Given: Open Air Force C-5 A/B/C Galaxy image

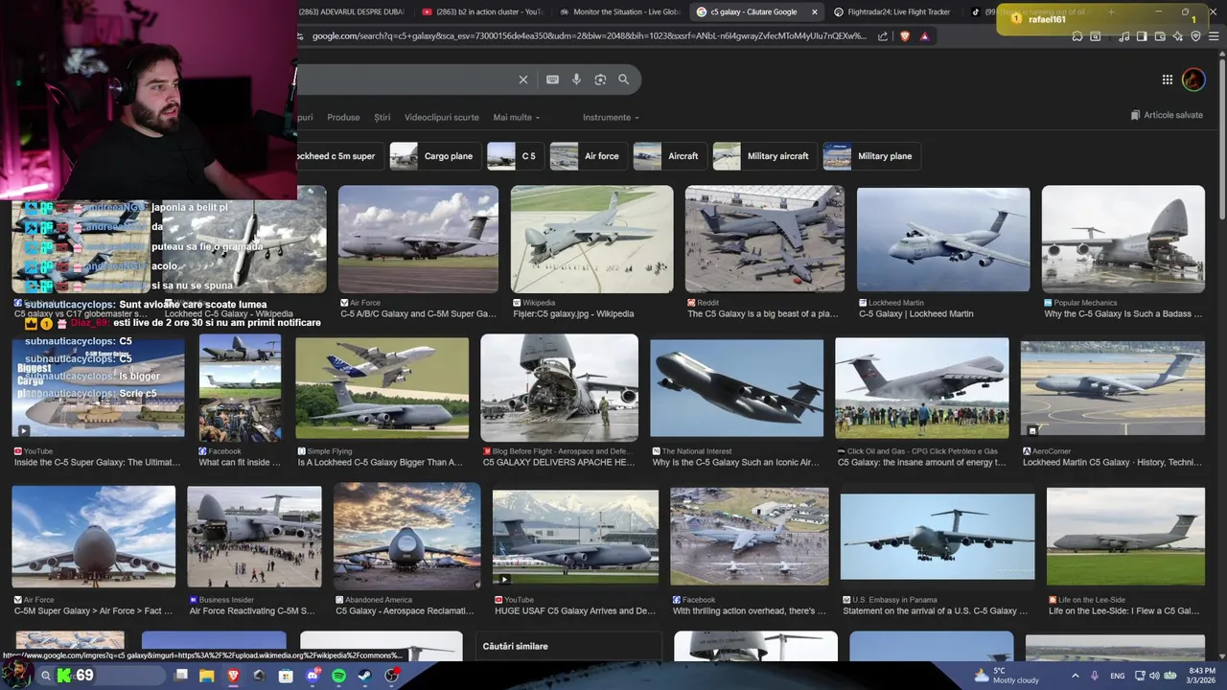Looking at the screenshot, I should [x=418, y=239].
